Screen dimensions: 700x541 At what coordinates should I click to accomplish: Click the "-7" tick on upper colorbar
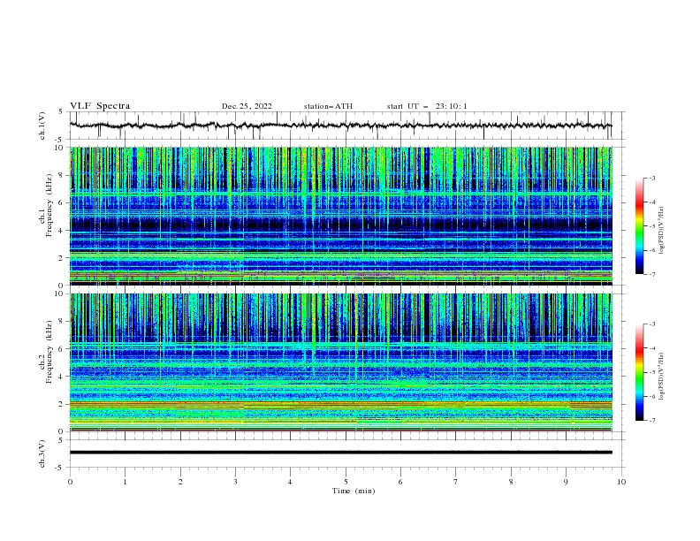pyautogui.click(x=652, y=274)
